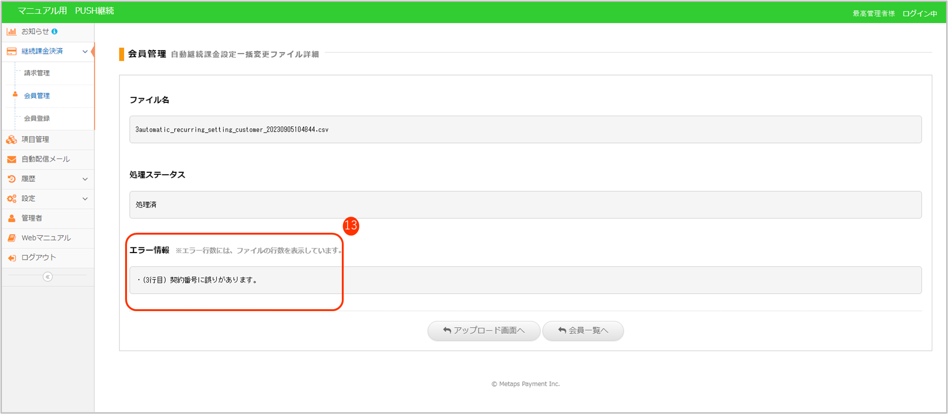Click the ログアウト logout icon

click(x=11, y=258)
